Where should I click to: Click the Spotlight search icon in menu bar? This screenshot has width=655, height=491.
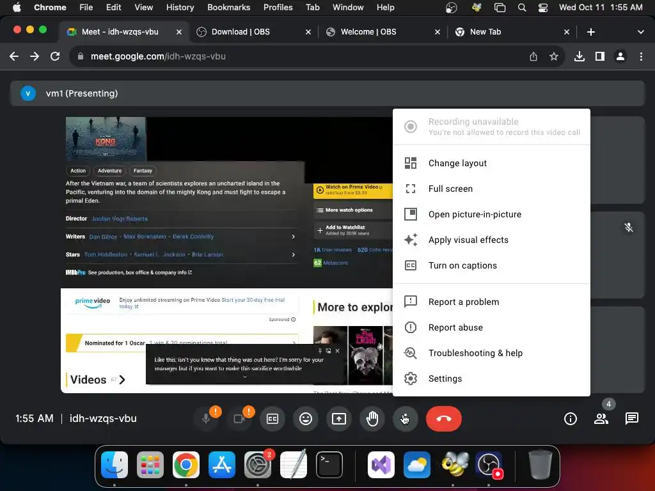(x=522, y=7)
